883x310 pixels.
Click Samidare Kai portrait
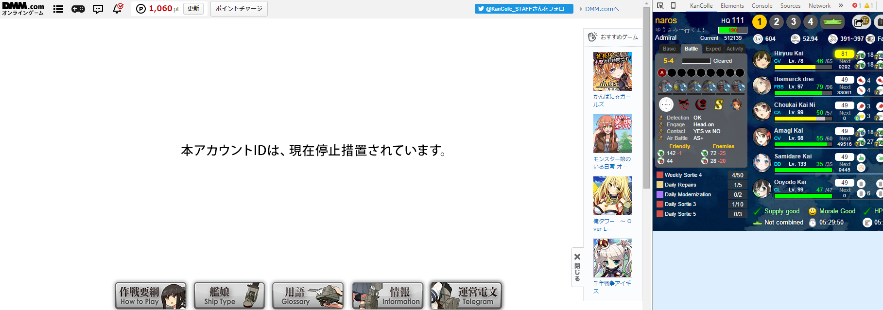tap(762, 163)
